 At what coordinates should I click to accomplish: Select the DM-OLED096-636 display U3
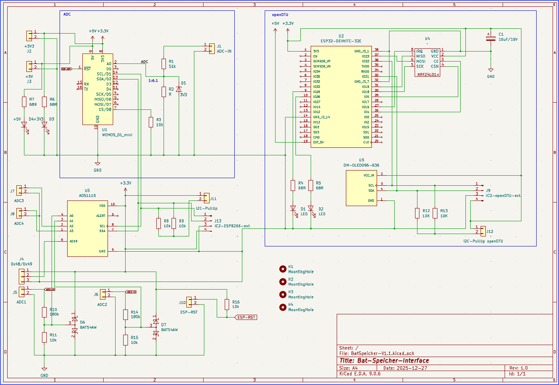(361, 188)
